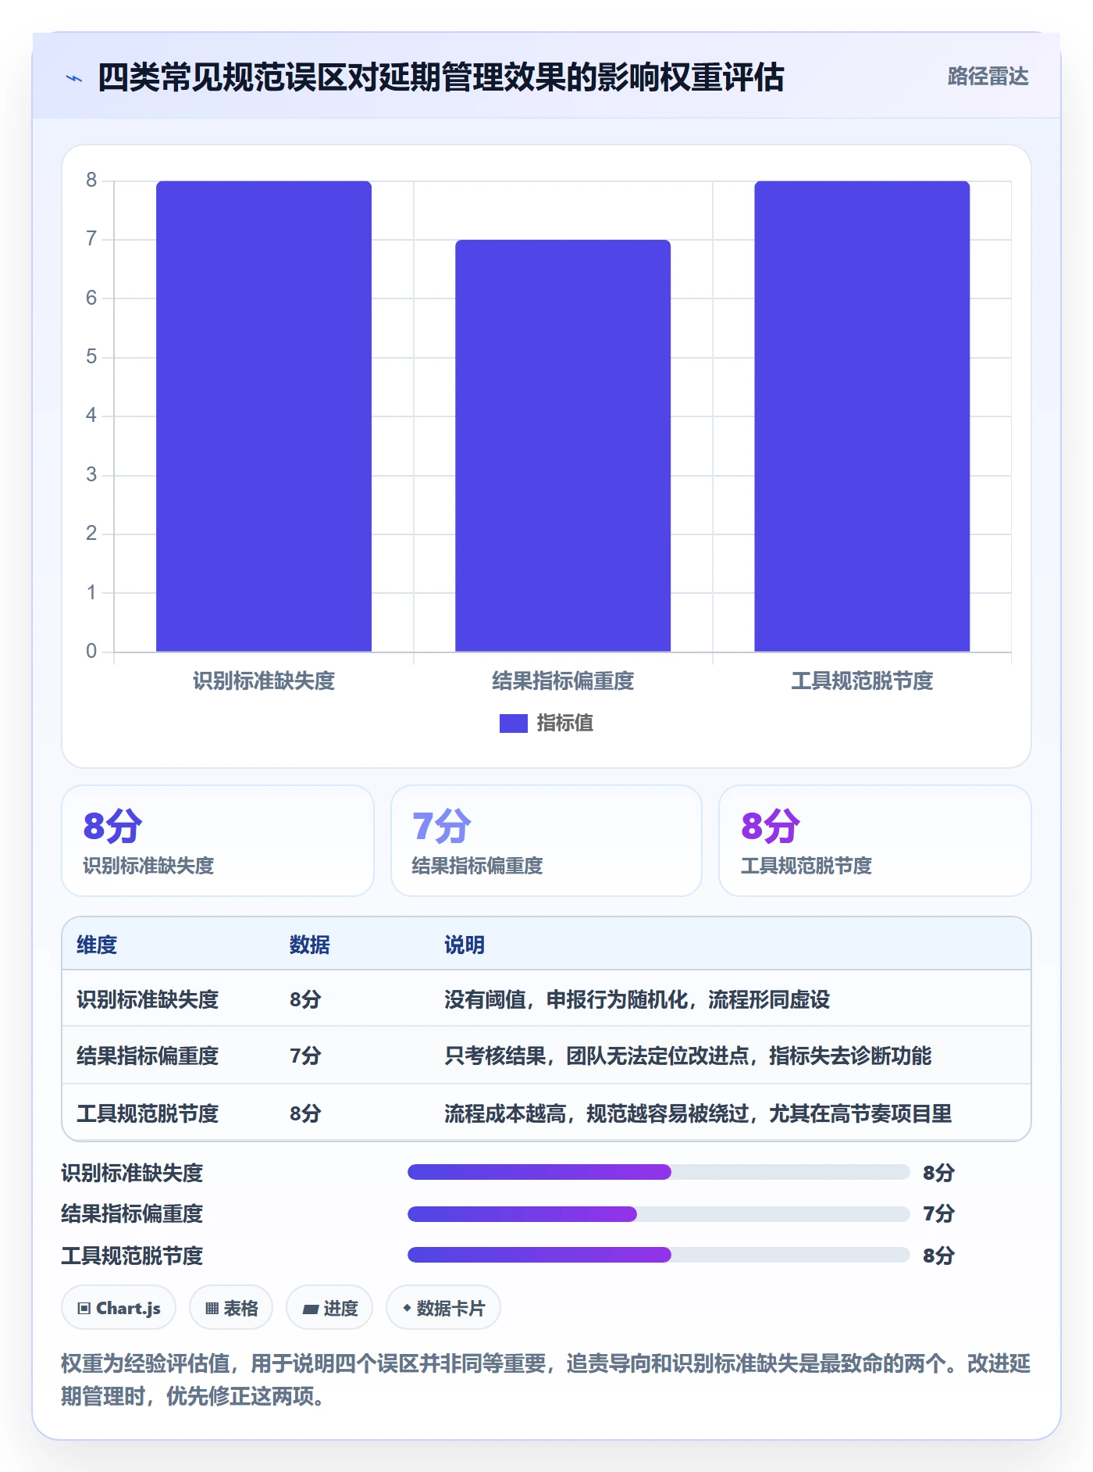Select the 工具规范脱节度 bar in chart
The image size is (1093, 1472).
(x=862, y=416)
